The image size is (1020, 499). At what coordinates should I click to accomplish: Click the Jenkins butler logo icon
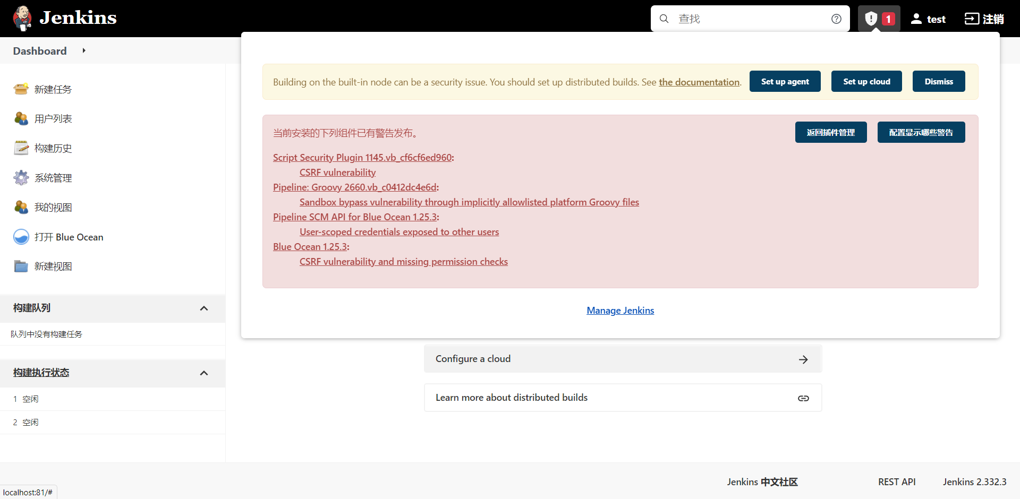22,19
